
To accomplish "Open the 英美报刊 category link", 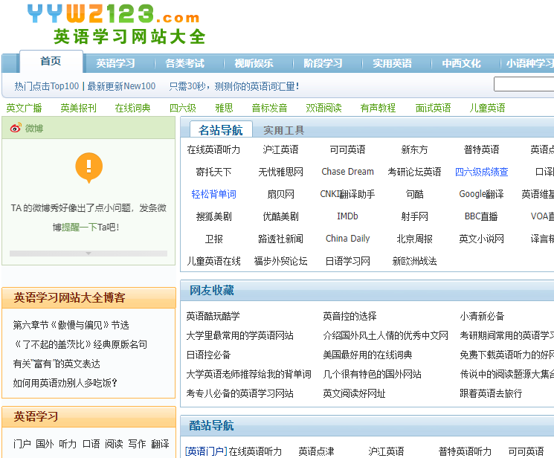I will (78, 108).
